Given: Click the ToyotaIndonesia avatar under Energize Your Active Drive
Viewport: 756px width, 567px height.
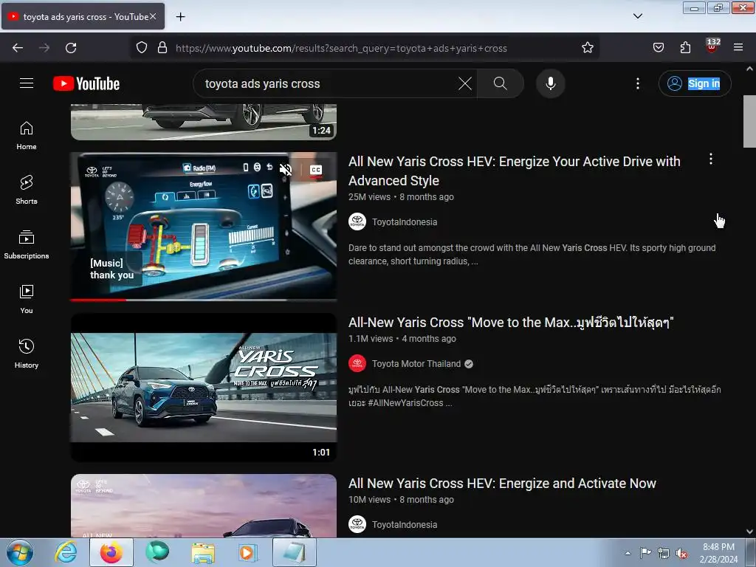Looking at the screenshot, I should [357, 221].
